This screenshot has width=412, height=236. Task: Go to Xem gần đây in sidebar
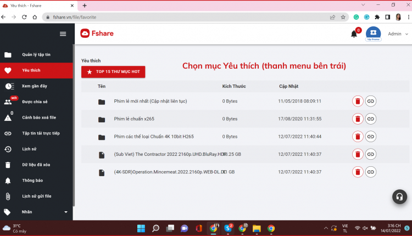(36, 86)
